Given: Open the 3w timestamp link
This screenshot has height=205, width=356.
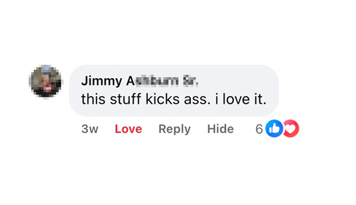Looking at the screenshot, I should coord(90,129).
